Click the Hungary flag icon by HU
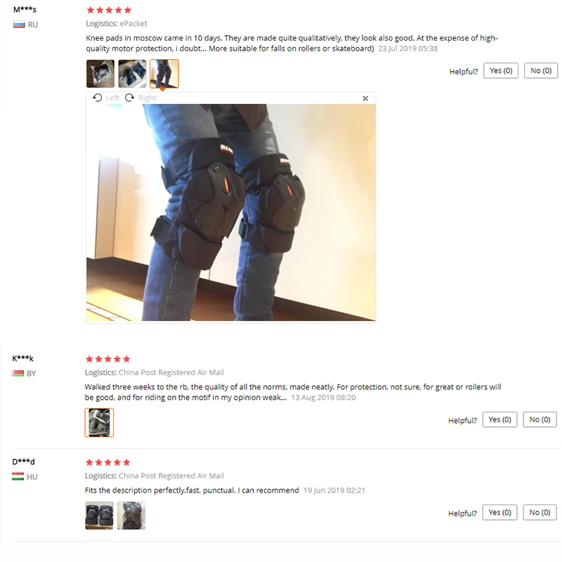This screenshot has height=562, width=562. click(18, 477)
